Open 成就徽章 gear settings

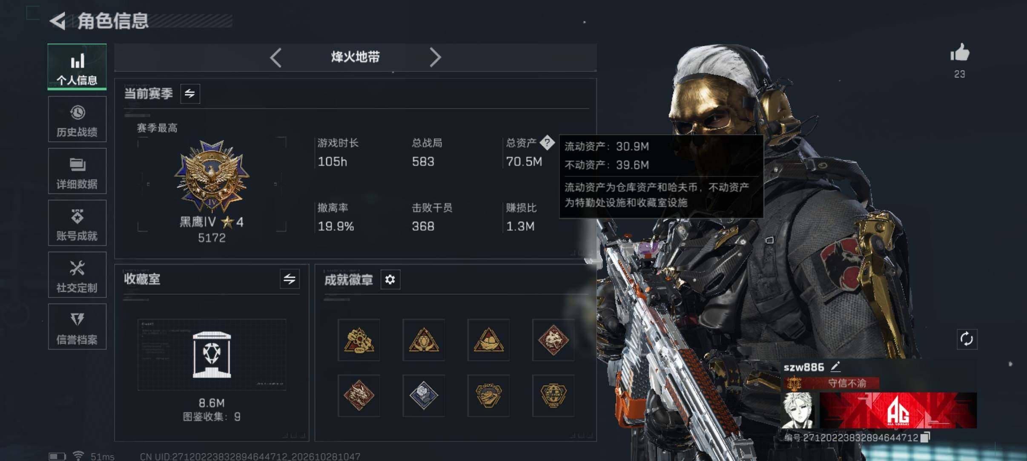390,279
